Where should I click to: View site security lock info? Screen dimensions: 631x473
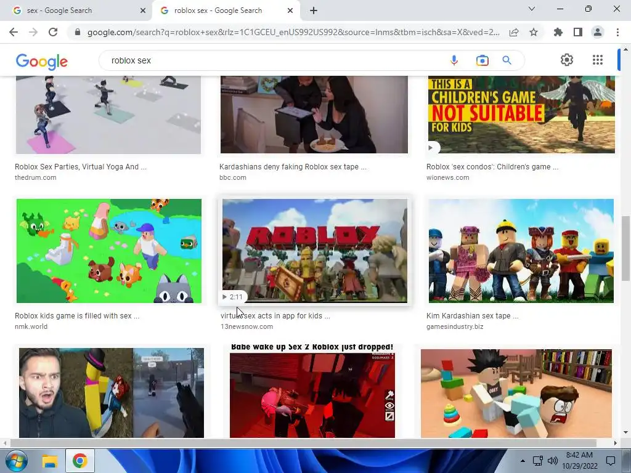(78, 32)
